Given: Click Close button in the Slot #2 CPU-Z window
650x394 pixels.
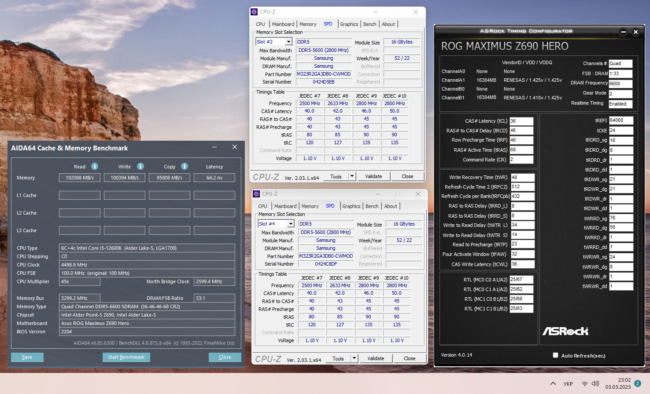Looking at the screenshot, I should (x=407, y=176).
